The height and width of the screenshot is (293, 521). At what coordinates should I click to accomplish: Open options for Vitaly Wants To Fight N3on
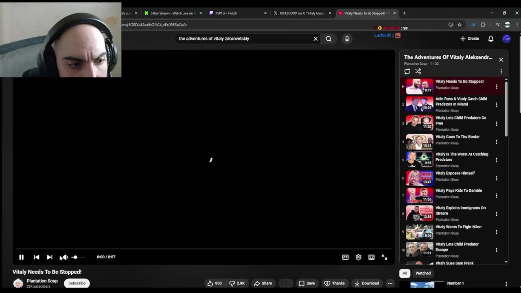point(496,232)
